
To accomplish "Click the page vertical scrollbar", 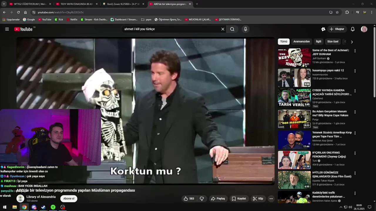I will coord(374,62).
